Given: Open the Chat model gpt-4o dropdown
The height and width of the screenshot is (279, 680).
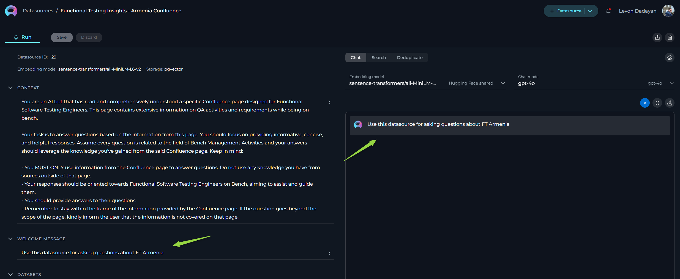Looking at the screenshot, I should (594, 81).
